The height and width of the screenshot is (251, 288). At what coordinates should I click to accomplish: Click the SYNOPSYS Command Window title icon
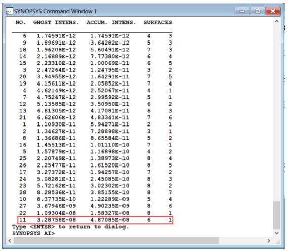(x=9, y=11)
